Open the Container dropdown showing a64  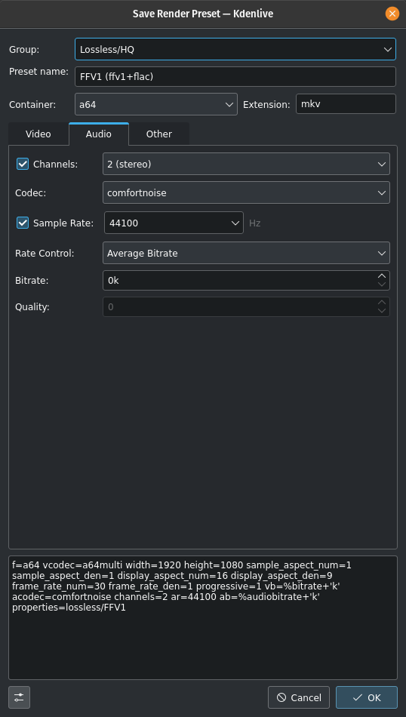tap(156, 104)
